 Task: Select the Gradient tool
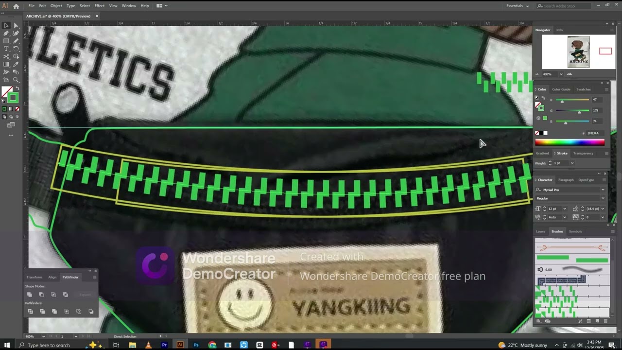6,64
